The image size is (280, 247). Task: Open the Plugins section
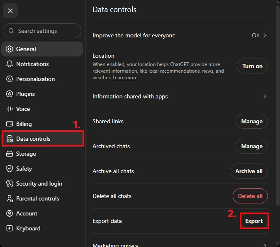[x=42, y=94]
